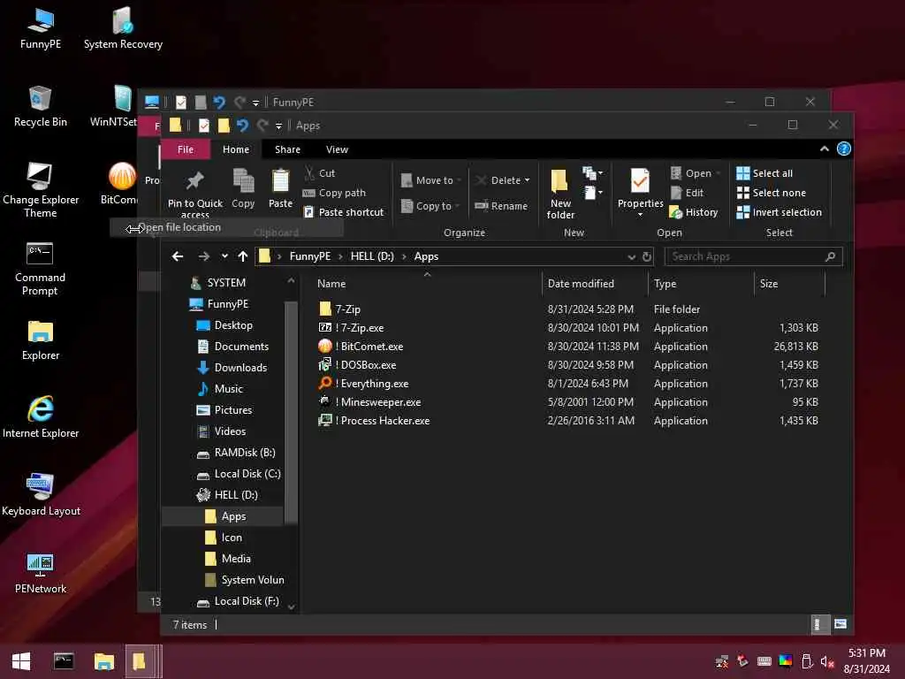The height and width of the screenshot is (679, 905).
Task: Open Internet Explorer desktop icon
Action: [x=41, y=416]
